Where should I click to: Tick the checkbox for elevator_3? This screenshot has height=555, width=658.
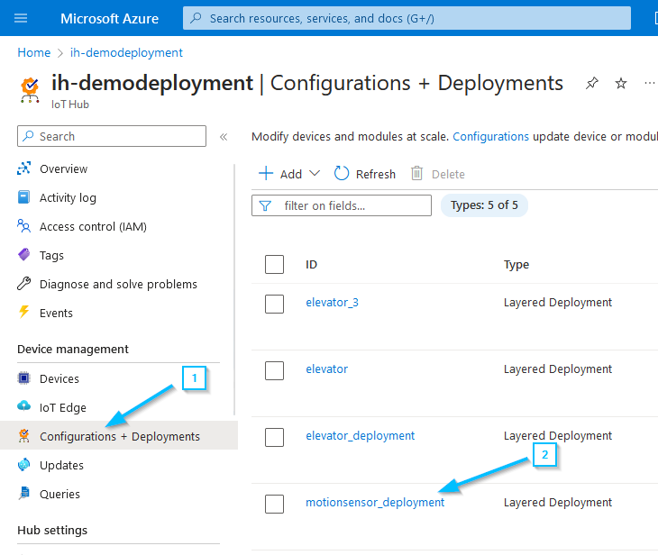pos(275,304)
